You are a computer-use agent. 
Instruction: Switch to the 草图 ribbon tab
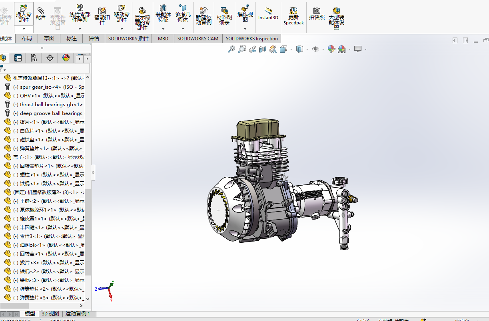(x=49, y=38)
